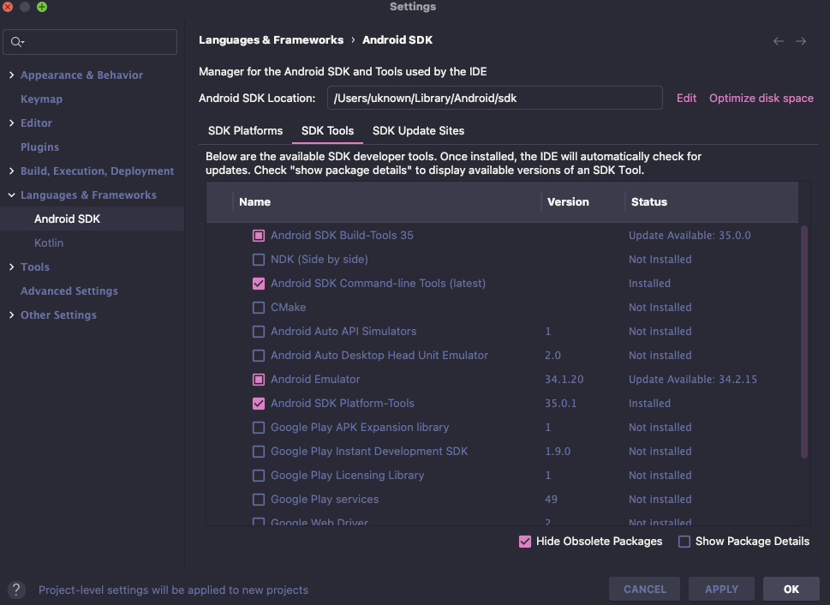Disable Hide Obsolete Packages checkbox
Screen dimensions: 830x605
[524, 542]
